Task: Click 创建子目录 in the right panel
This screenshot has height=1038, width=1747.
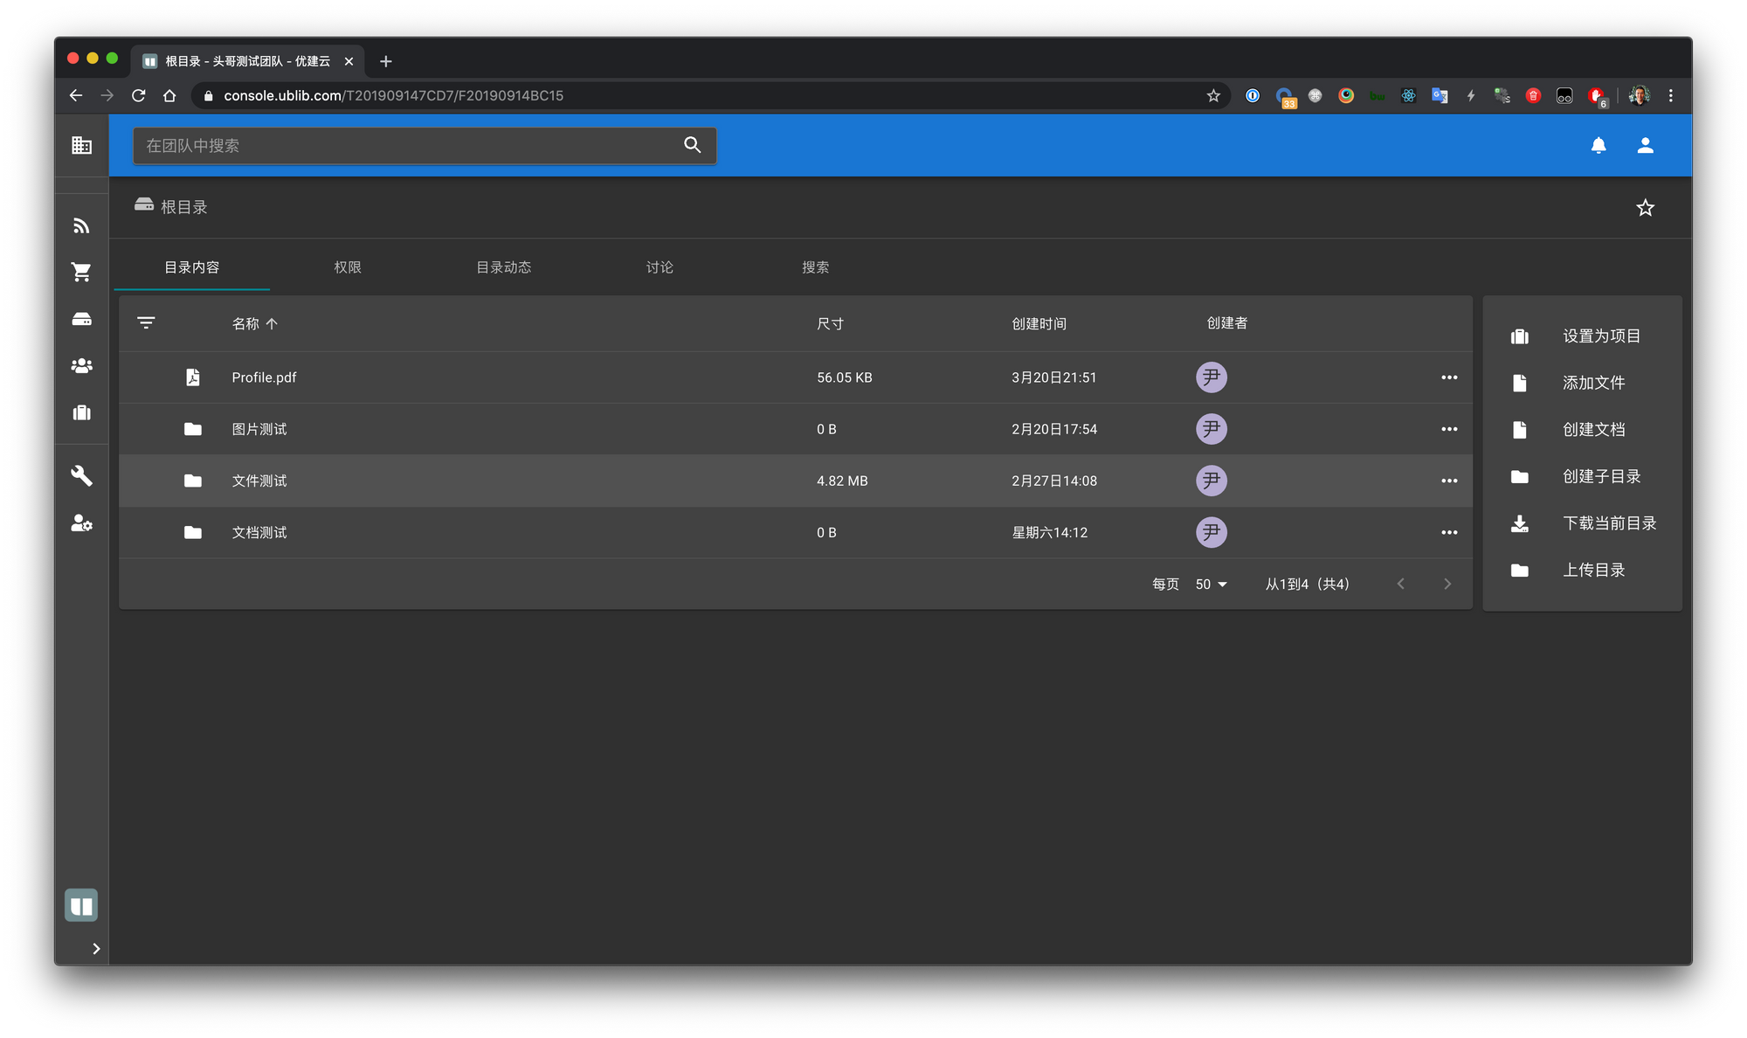Action: pyautogui.click(x=1600, y=476)
